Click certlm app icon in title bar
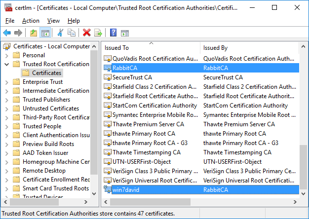The height and width of the screenshot is (219, 309). pyautogui.click(x=8, y=8)
